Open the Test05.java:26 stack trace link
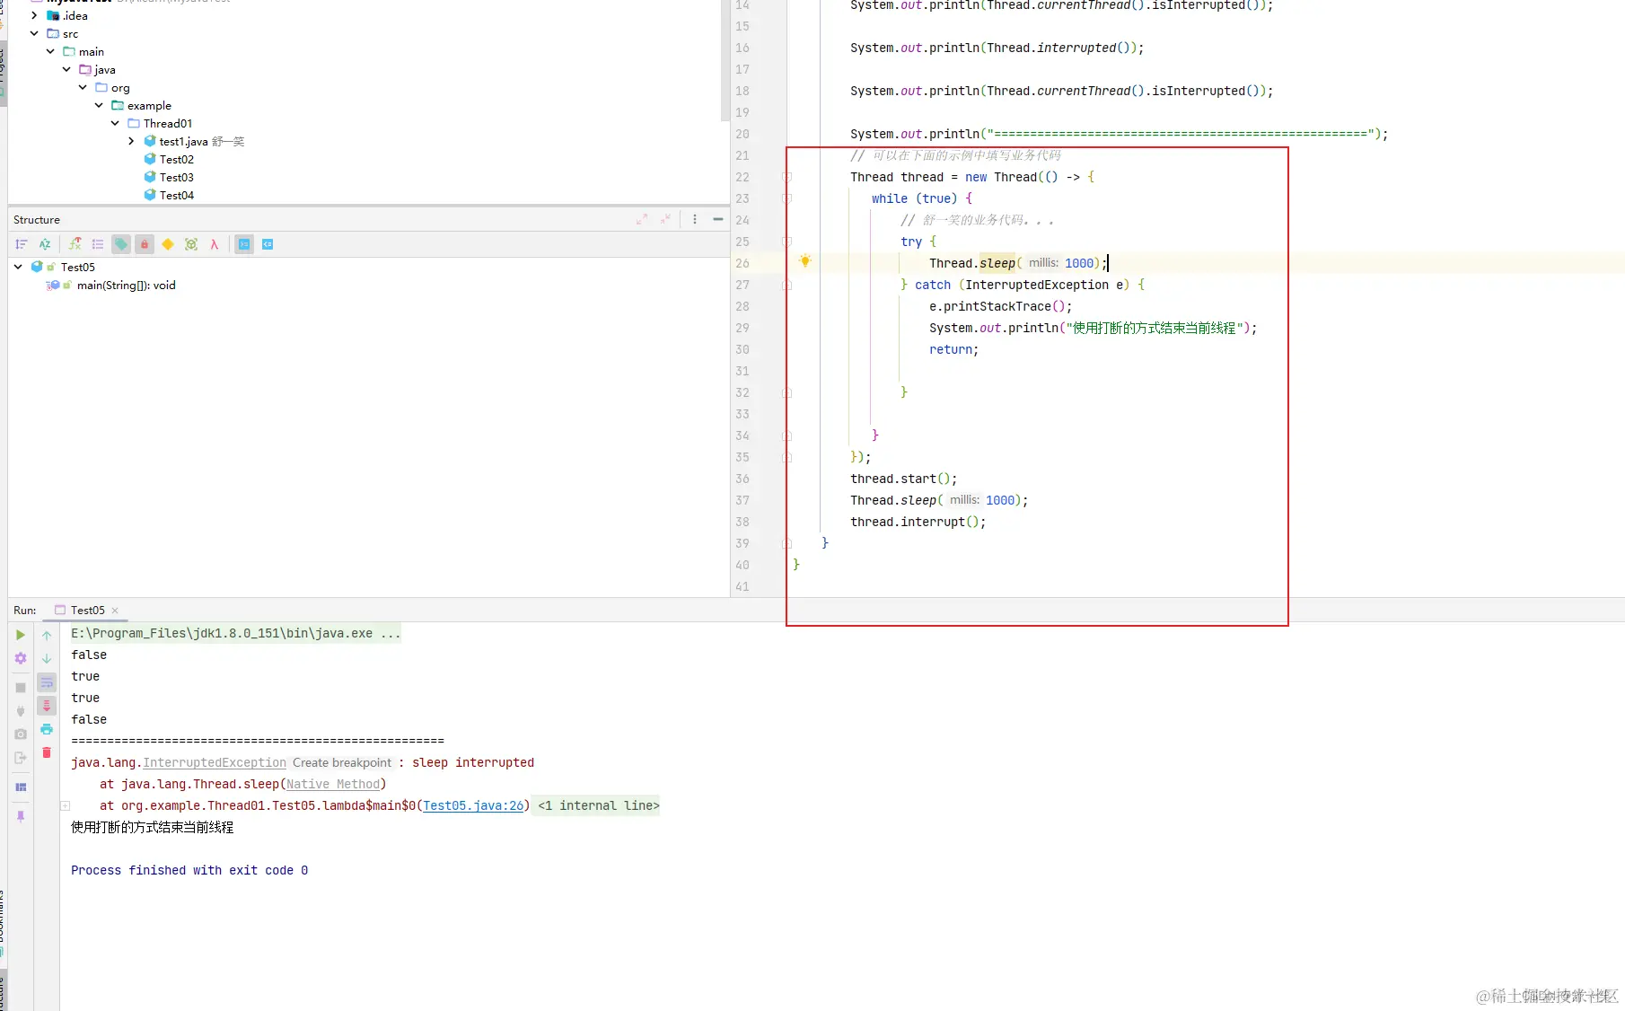 (x=473, y=805)
